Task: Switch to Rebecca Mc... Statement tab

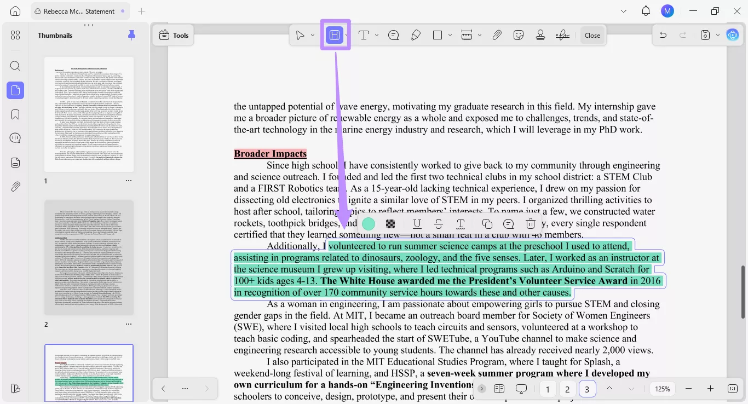Action: pyautogui.click(x=80, y=11)
